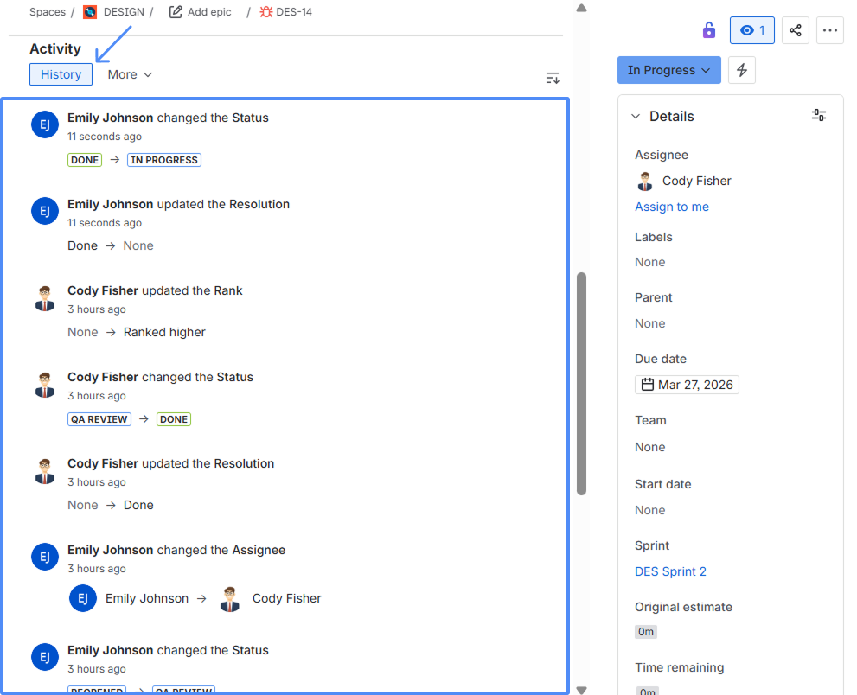The width and height of the screenshot is (857, 695).
Task: Click Cody Fisher's assignee avatar
Action: point(644,181)
